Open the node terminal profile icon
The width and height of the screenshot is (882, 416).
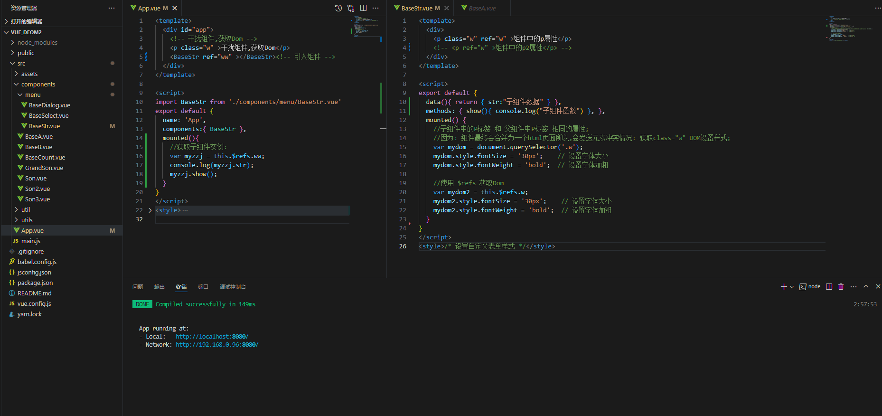point(803,286)
